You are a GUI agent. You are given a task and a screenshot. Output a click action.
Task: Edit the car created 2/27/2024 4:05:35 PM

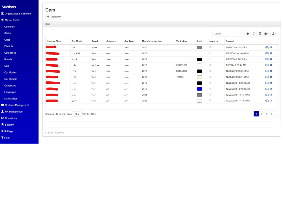tap(266, 47)
